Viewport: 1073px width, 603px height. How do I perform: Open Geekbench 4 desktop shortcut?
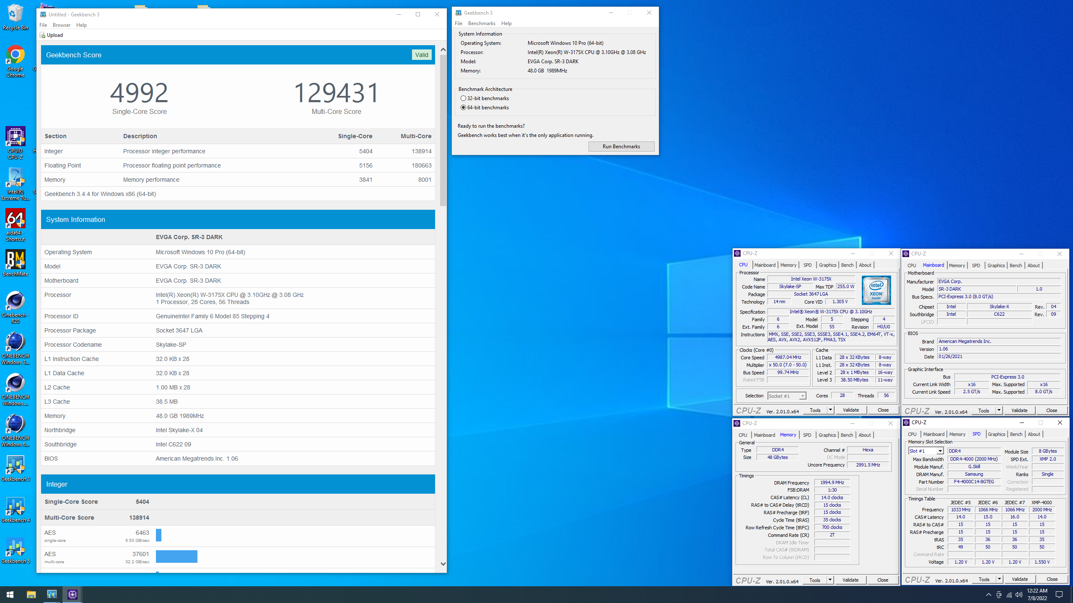point(16,510)
